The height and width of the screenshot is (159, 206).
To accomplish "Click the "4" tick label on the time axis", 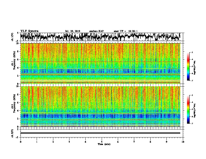I will click(x=86, y=142).
